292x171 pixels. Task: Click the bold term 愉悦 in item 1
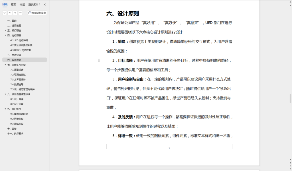click(x=121, y=42)
